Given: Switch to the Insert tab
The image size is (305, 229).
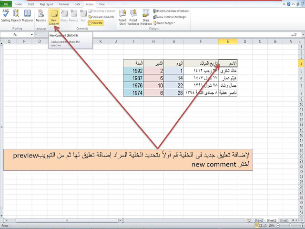Looking at the screenshot, I should click(30, 4).
